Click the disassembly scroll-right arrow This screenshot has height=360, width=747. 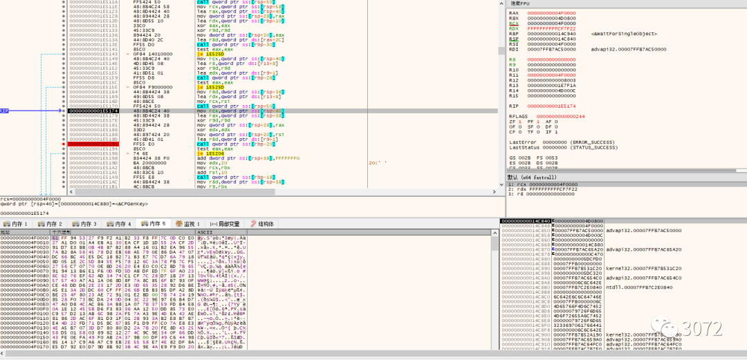495,192
